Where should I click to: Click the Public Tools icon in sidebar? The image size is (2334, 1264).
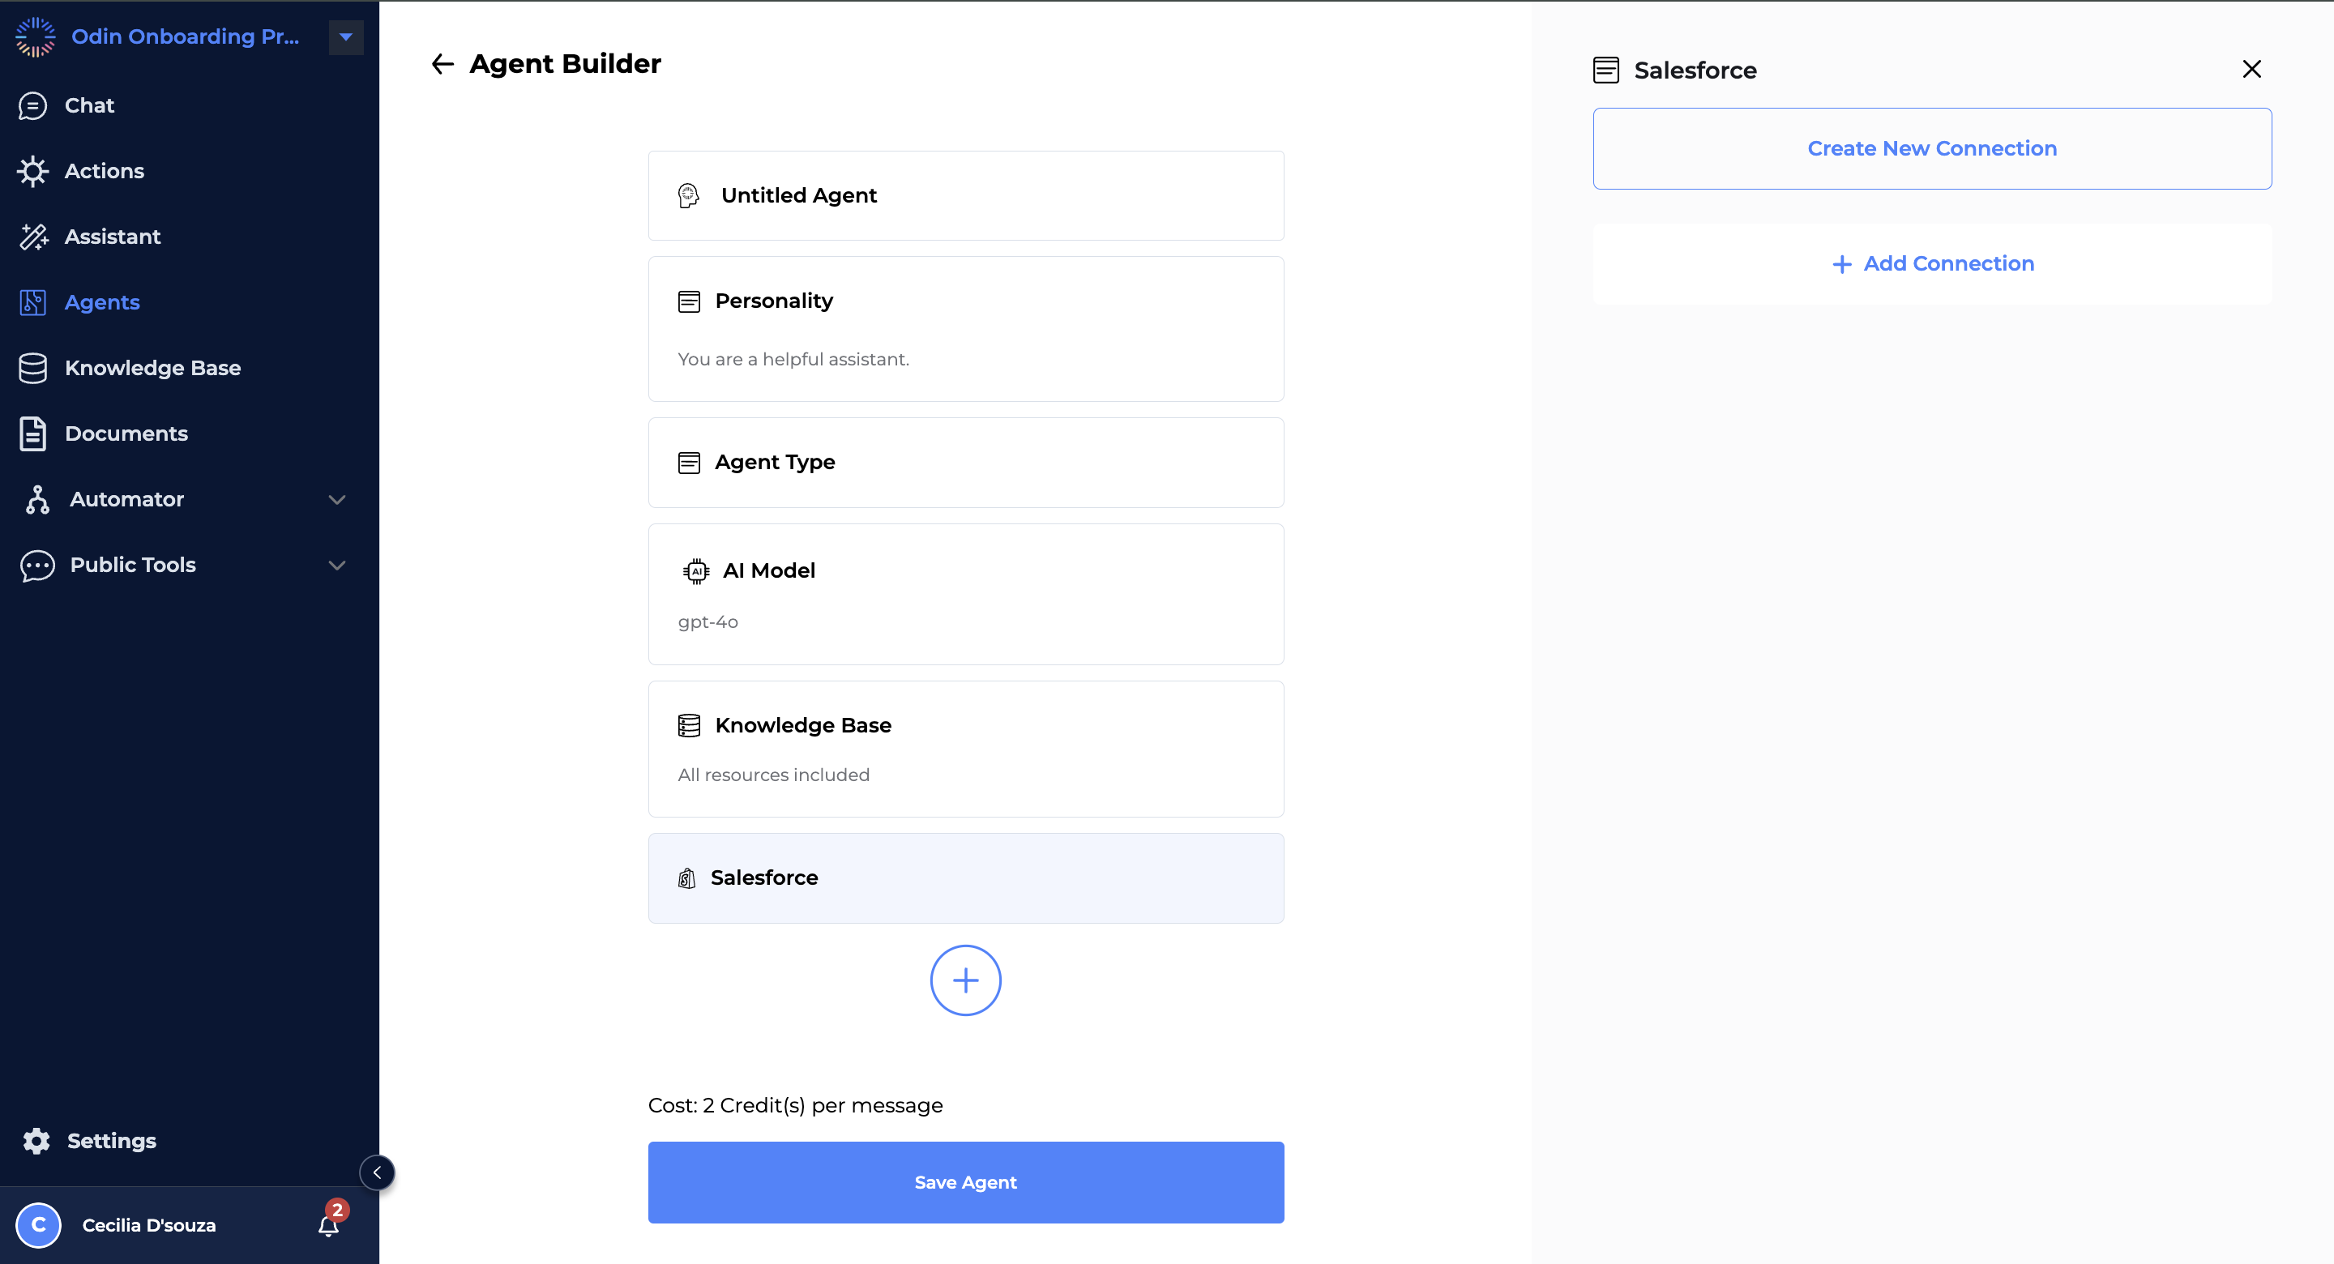pyautogui.click(x=37, y=563)
